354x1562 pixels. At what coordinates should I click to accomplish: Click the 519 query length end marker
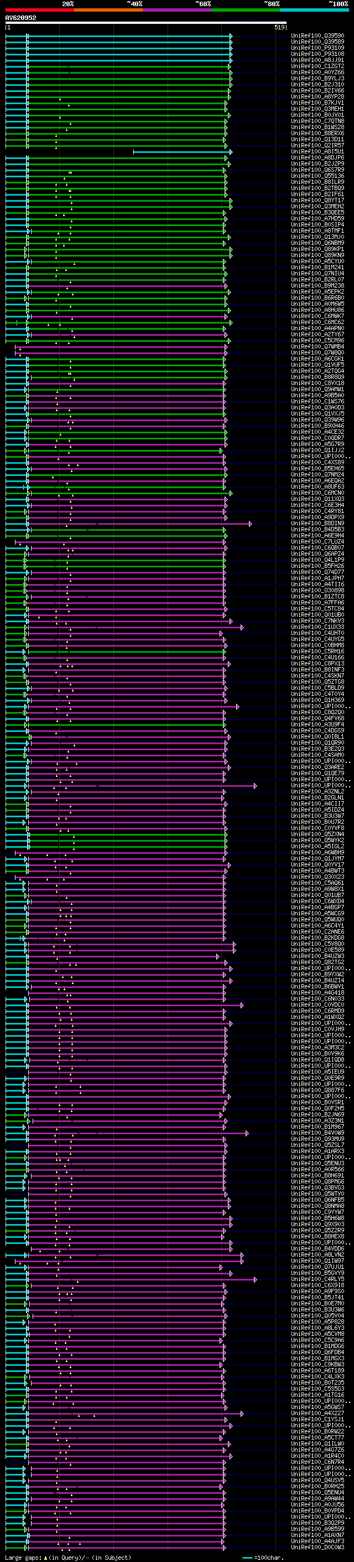pyautogui.click(x=279, y=27)
